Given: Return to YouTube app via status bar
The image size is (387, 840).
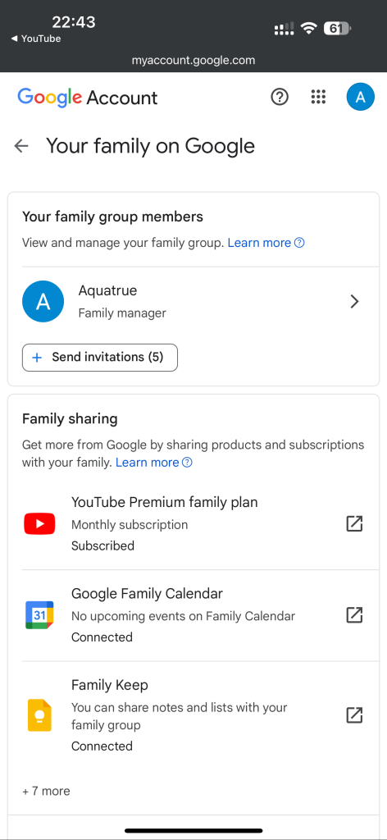Looking at the screenshot, I should coord(36,39).
